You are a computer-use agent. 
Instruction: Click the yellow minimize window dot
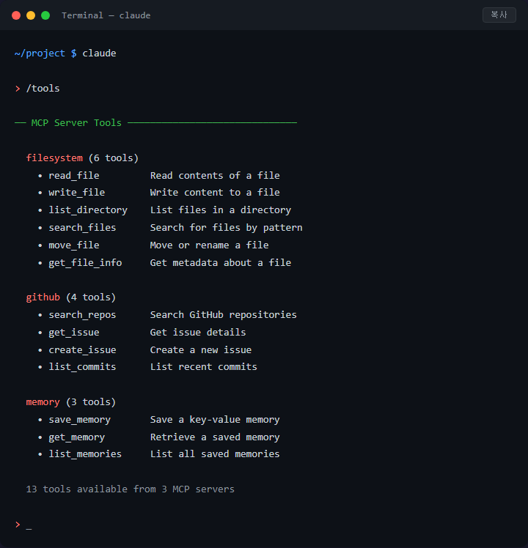31,15
